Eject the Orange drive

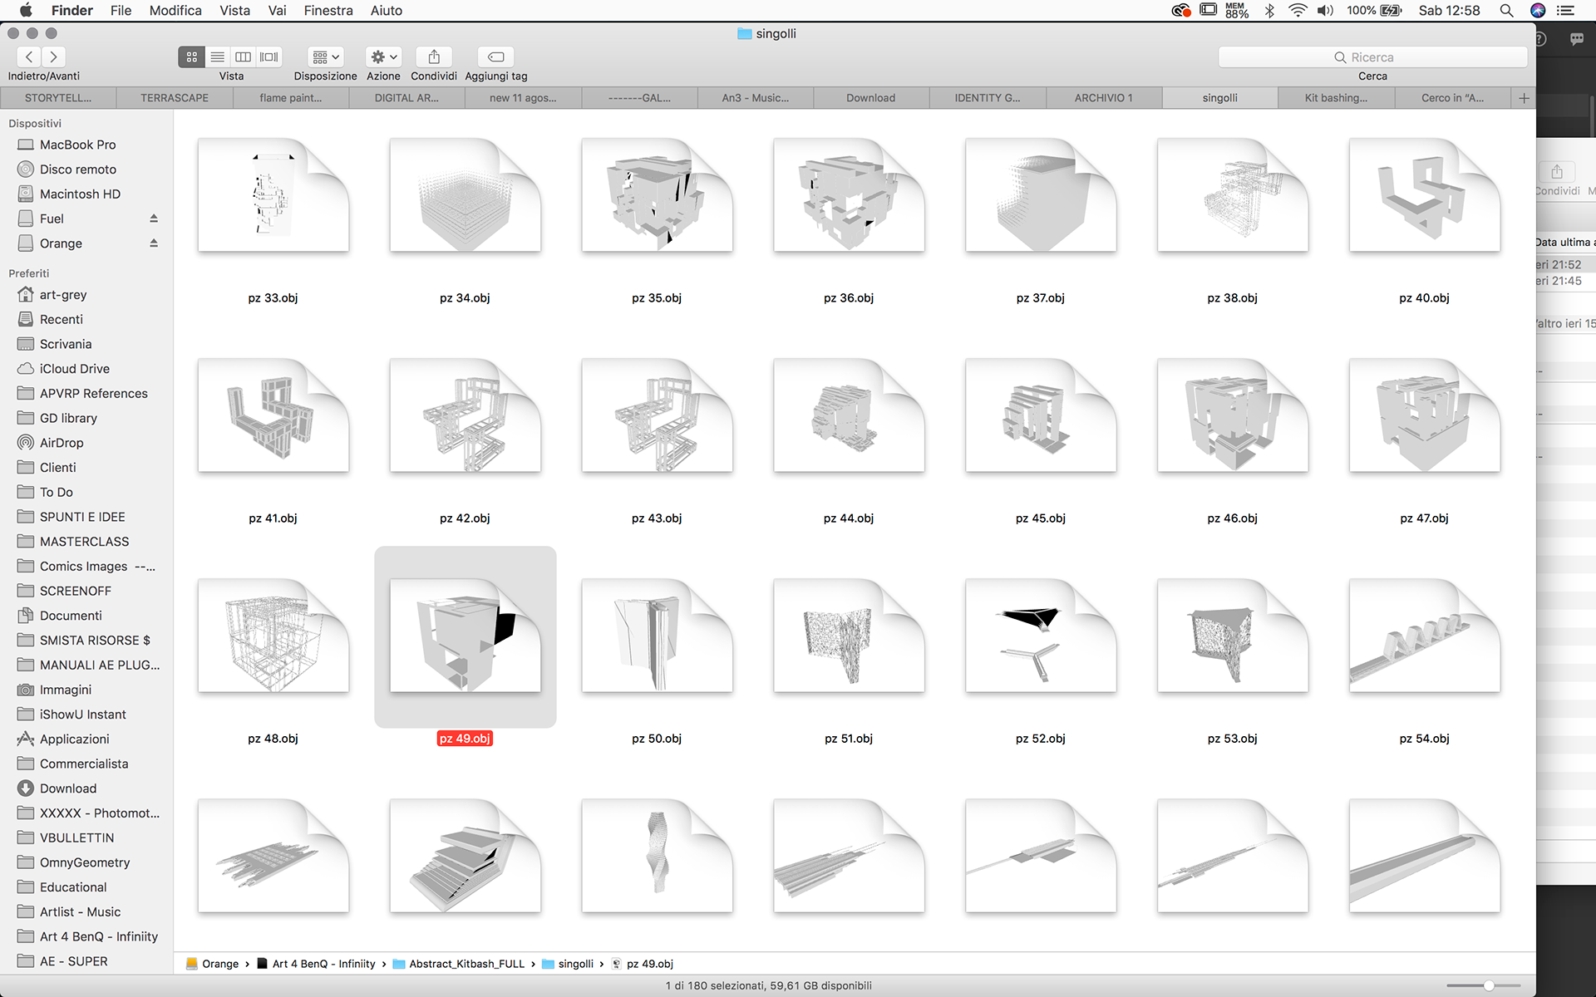point(154,243)
